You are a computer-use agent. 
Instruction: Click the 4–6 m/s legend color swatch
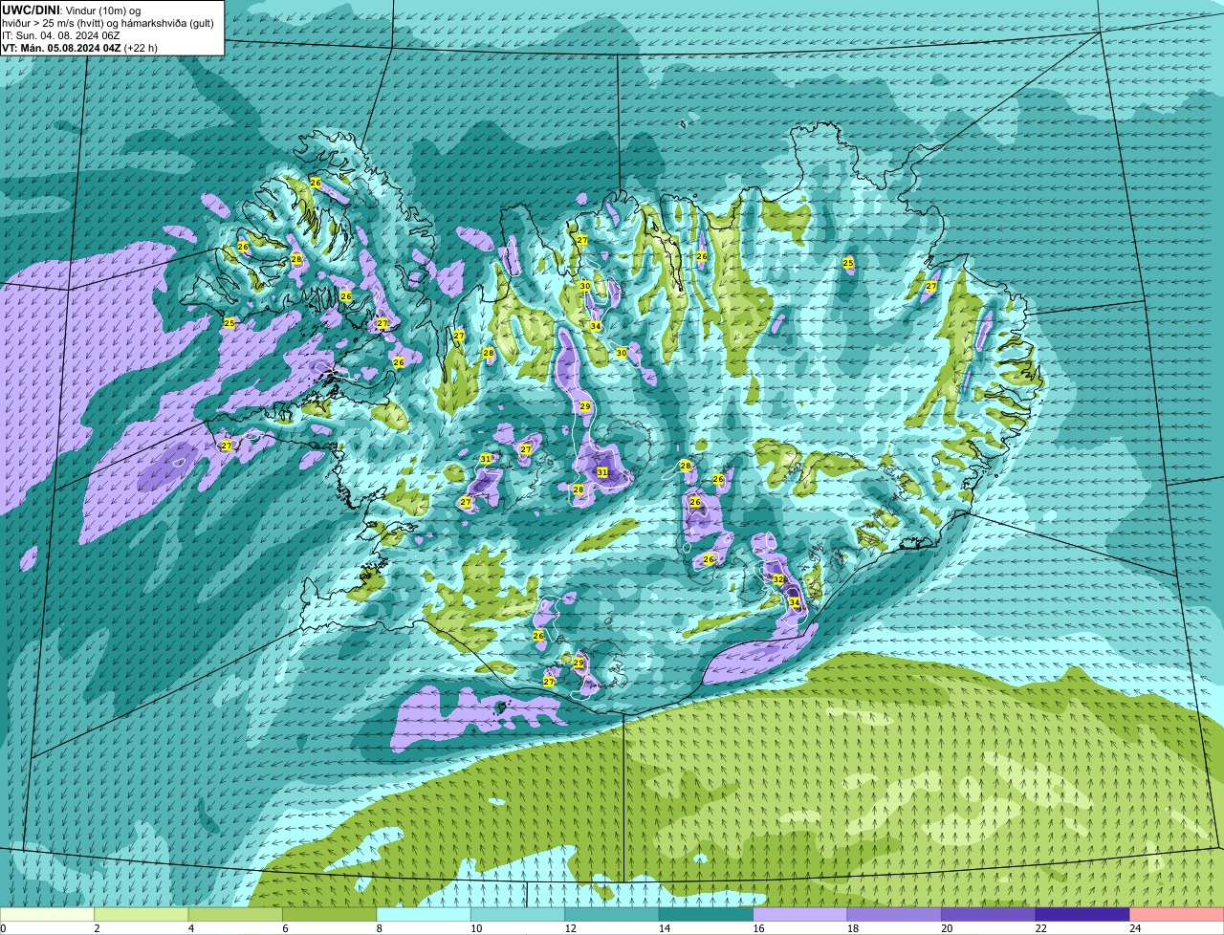pyautogui.click(x=237, y=914)
